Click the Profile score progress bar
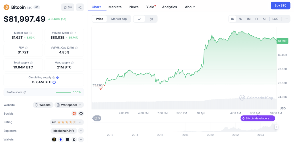 (63, 92)
